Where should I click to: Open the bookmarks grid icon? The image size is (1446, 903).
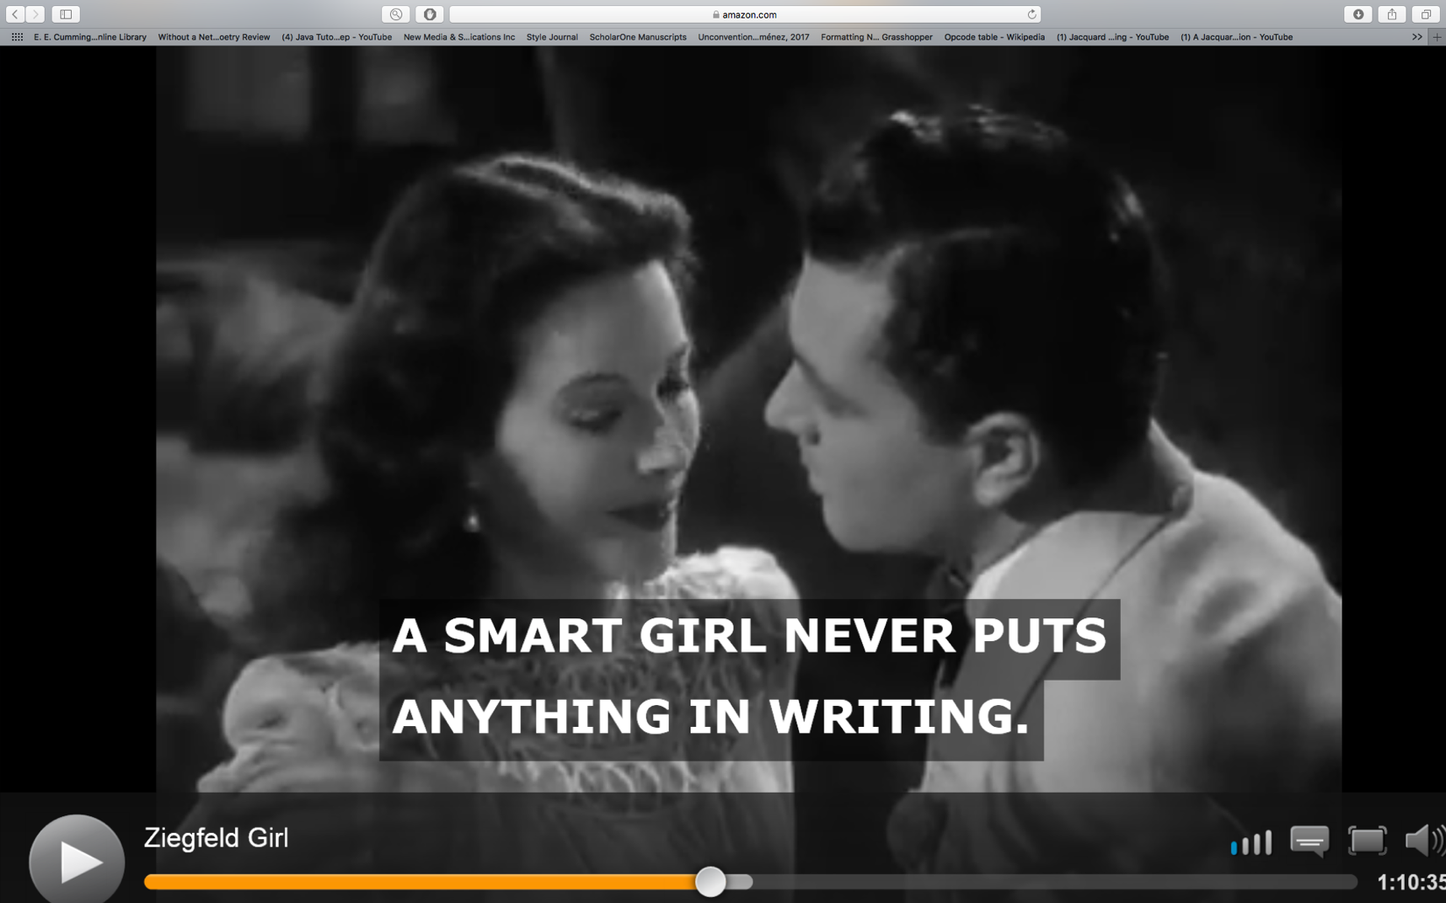(x=17, y=37)
